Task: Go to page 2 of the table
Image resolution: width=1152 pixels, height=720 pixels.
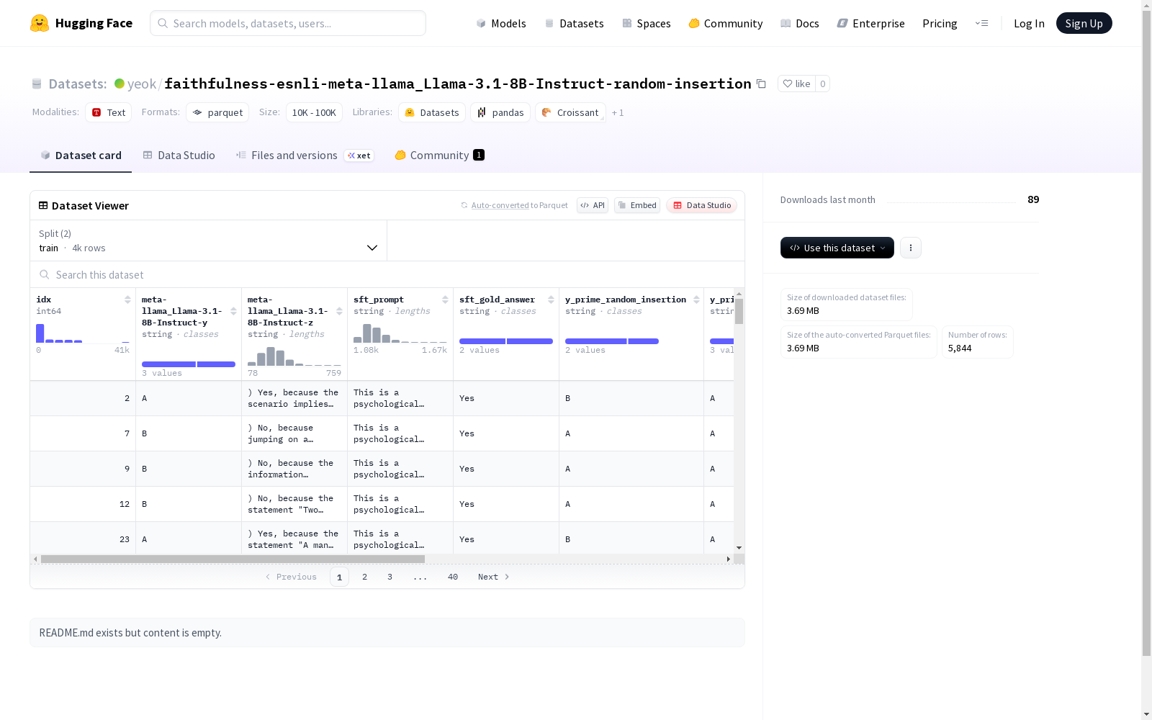Action: pyautogui.click(x=365, y=577)
